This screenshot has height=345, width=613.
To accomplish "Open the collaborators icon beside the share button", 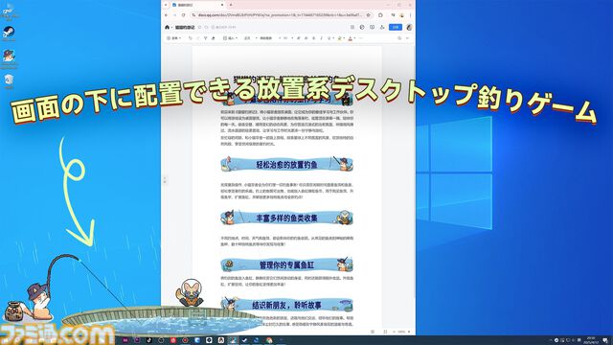I will 382,27.
